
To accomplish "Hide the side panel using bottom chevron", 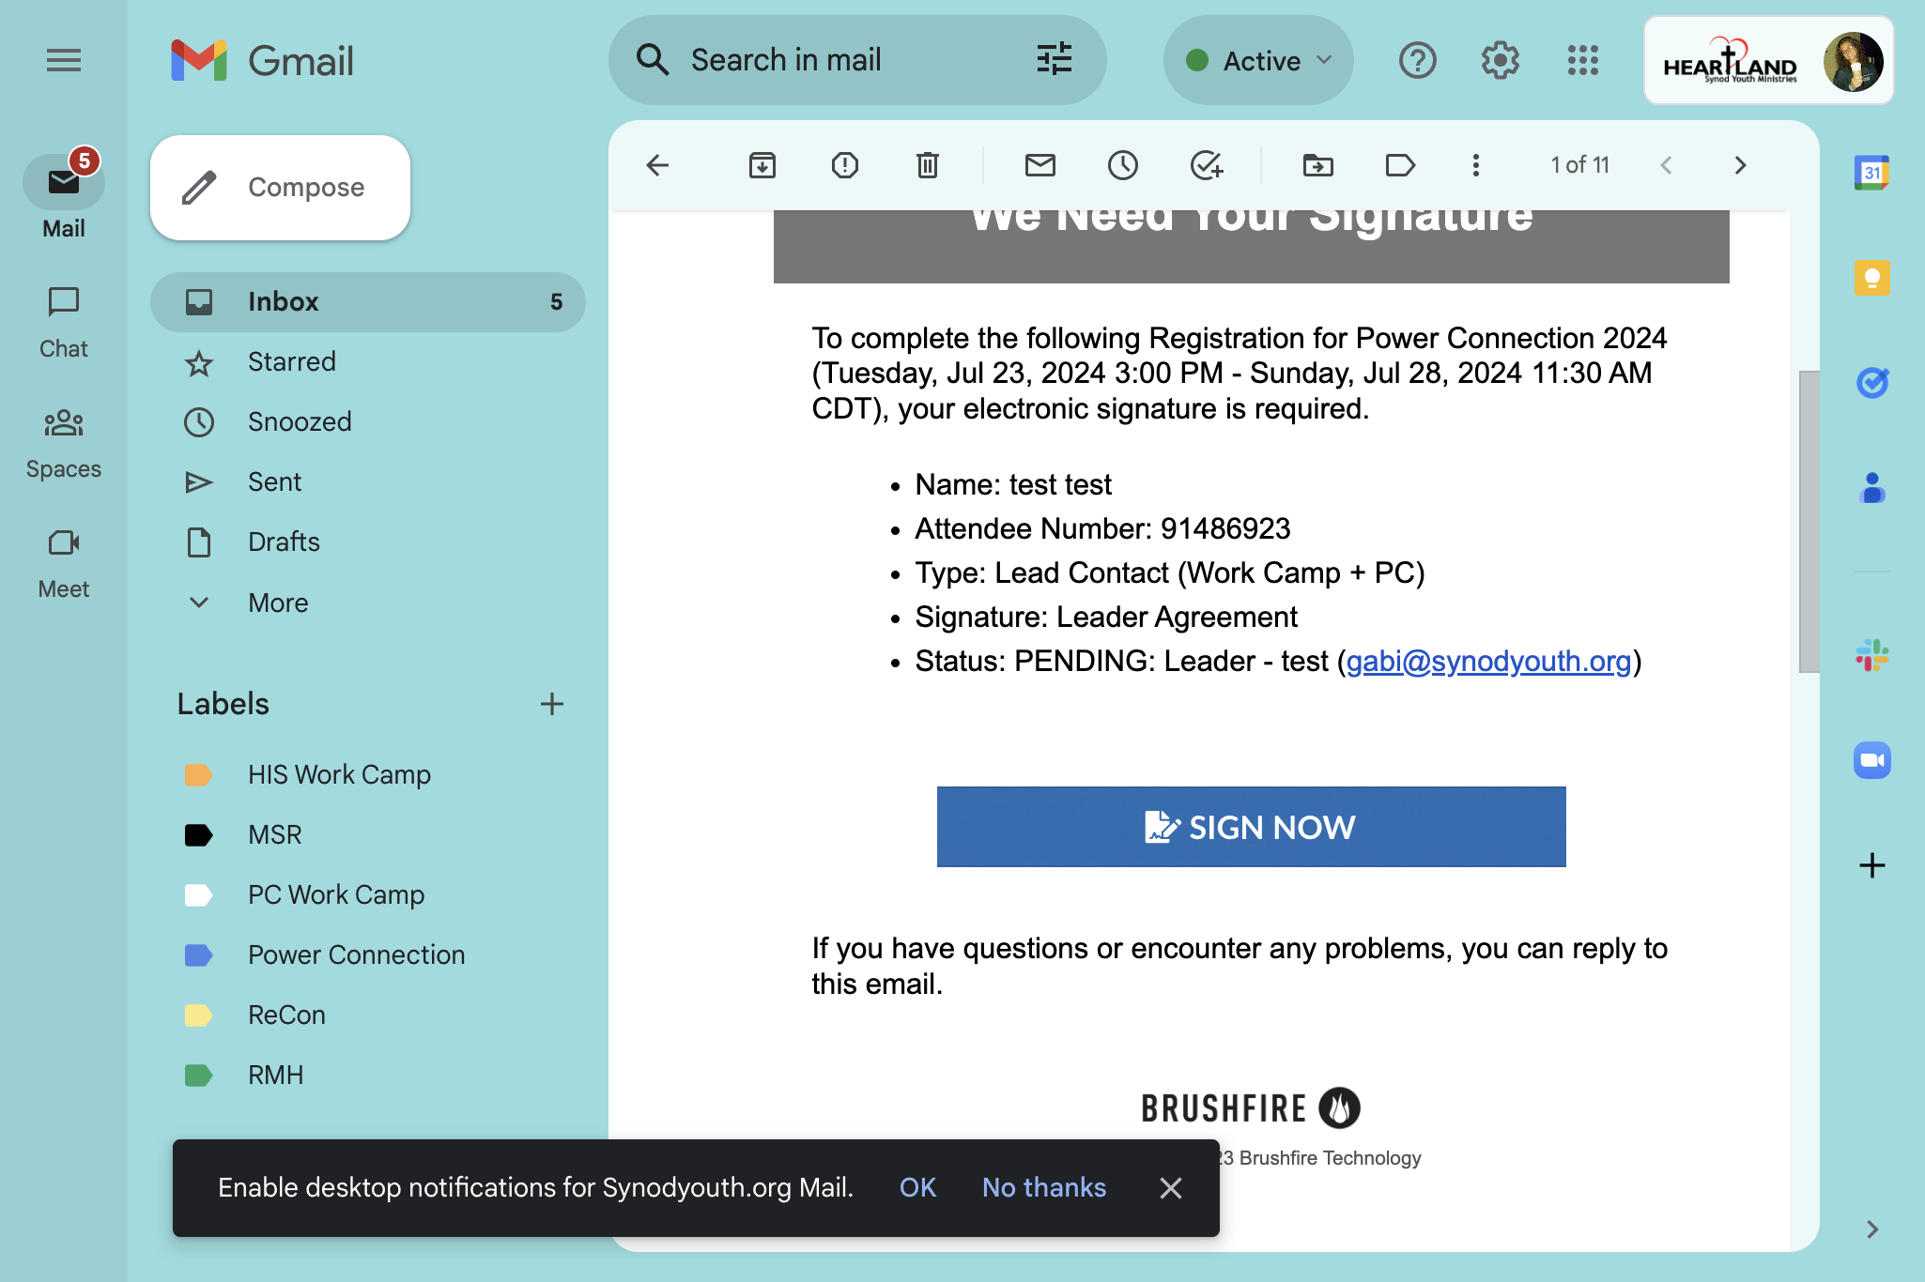I will pos(1872,1229).
